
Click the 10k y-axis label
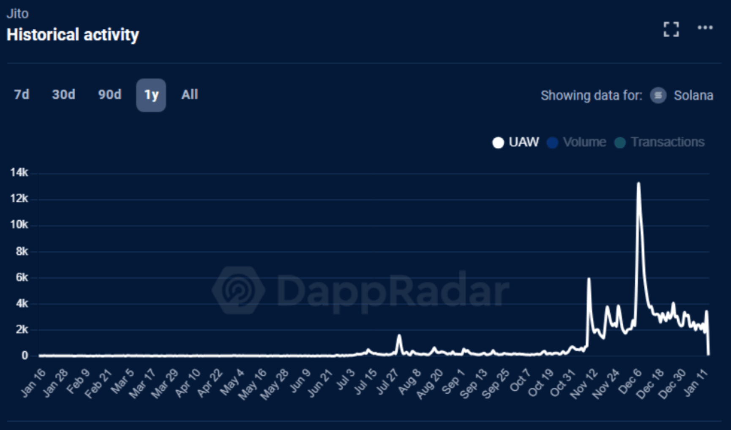tap(19, 225)
